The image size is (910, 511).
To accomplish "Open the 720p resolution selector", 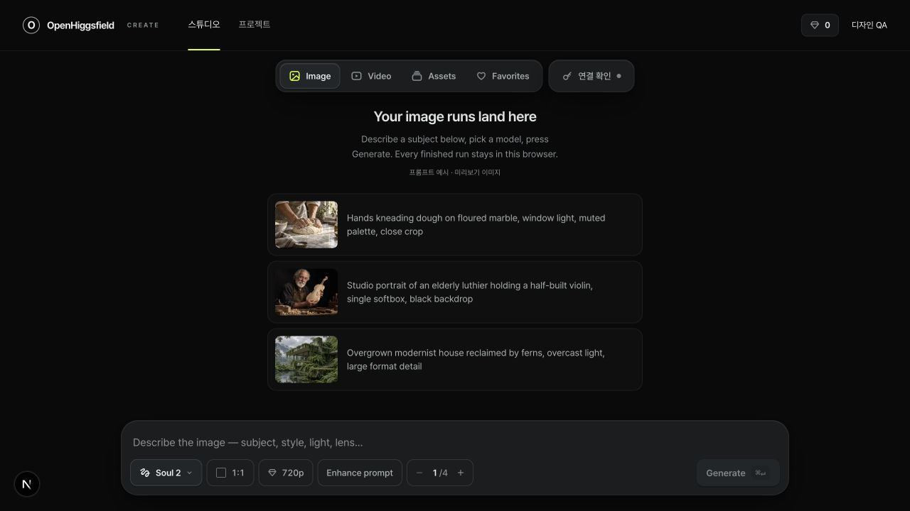I will [286, 473].
